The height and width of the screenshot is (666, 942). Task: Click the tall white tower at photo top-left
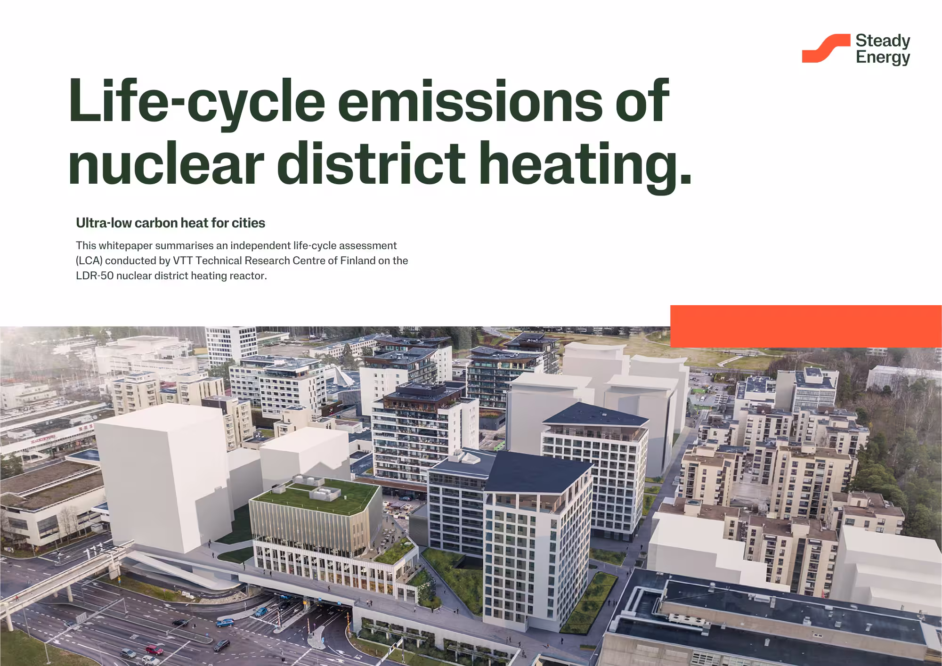(x=231, y=343)
